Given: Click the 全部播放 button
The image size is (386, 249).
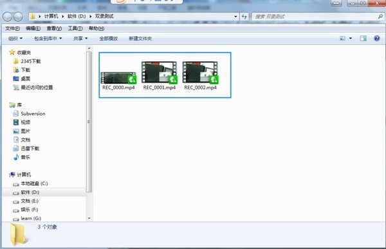Looking at the screenshot, I should [108, 39].
